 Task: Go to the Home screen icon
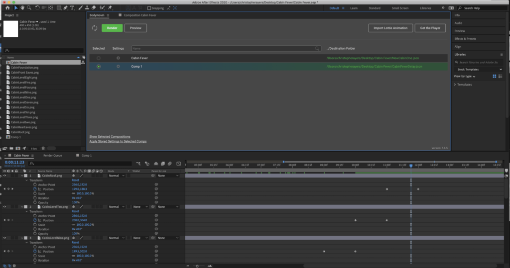[7, 8]
